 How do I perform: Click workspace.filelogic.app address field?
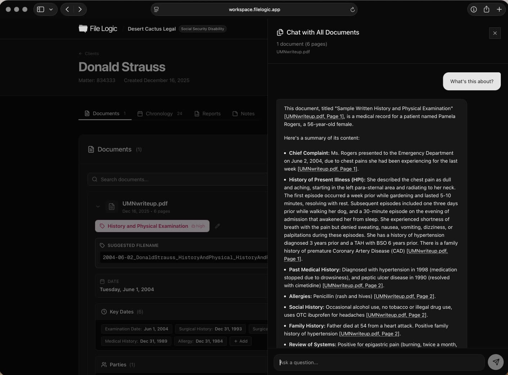point(254,9)
